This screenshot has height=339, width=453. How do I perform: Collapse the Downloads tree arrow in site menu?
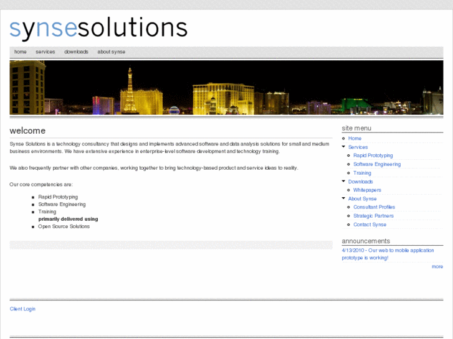(x=343, y=182)
